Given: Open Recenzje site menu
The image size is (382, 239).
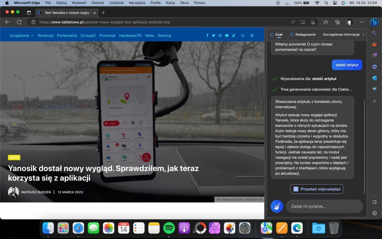Looking at the screenshot, I should (x=46, y=36).
